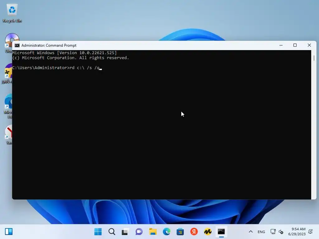The width and height of the screenshot is (319, 239).
Task: Launch the Chat app from the taskbar
Action: (139, 232)
